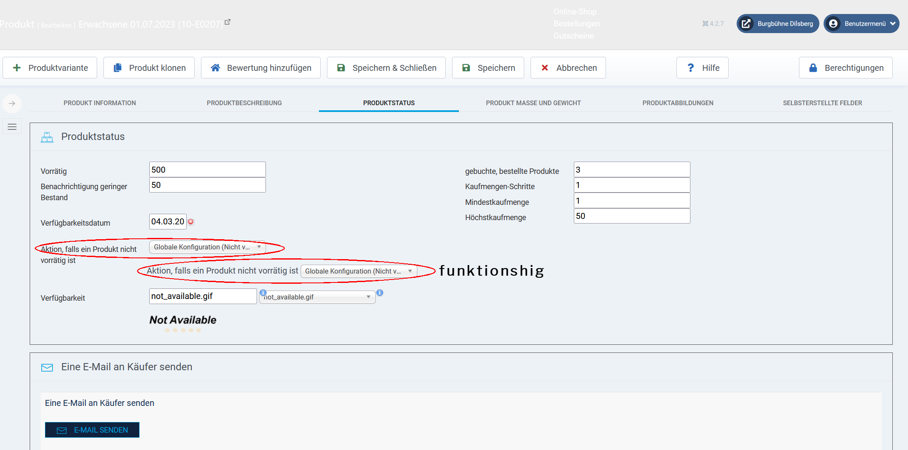Open external link icon beside product title

[x=227, y=22]
